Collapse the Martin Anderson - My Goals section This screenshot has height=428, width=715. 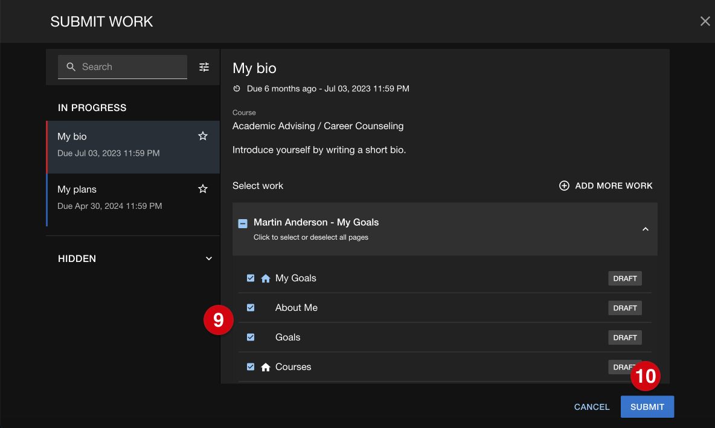[x=645, y=229]
